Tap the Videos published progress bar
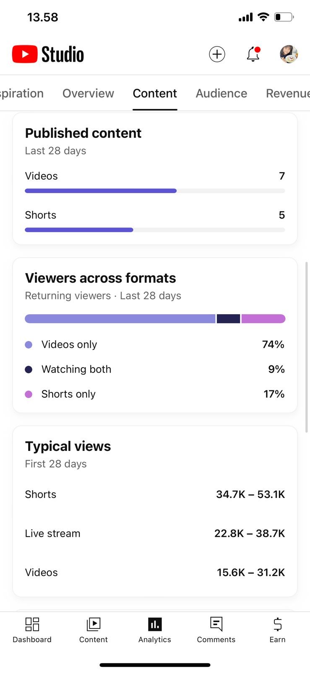 tap(155, 191)
